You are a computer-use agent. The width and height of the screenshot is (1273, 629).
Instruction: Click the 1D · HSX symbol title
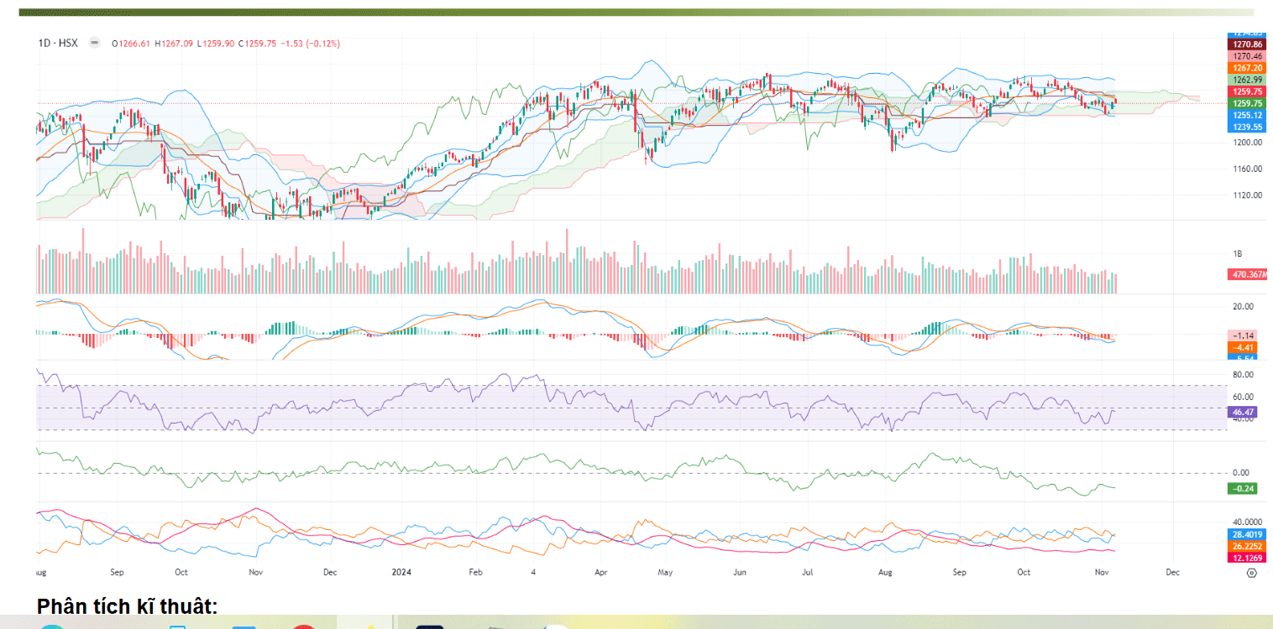58,43
